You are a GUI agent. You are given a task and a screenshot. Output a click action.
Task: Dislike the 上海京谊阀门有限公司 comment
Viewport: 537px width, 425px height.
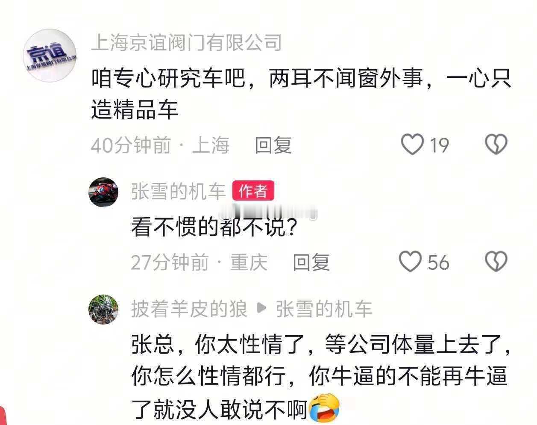[496, 145]
